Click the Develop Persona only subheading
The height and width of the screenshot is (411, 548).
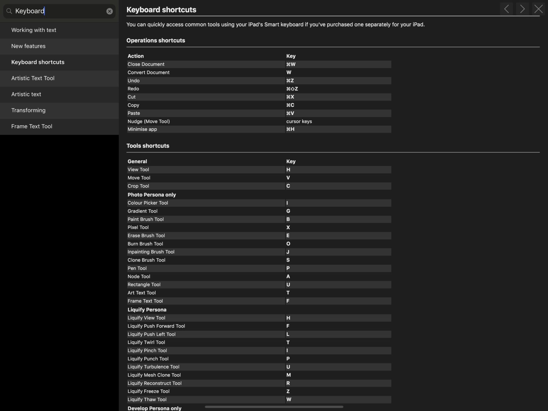point(154,408)
